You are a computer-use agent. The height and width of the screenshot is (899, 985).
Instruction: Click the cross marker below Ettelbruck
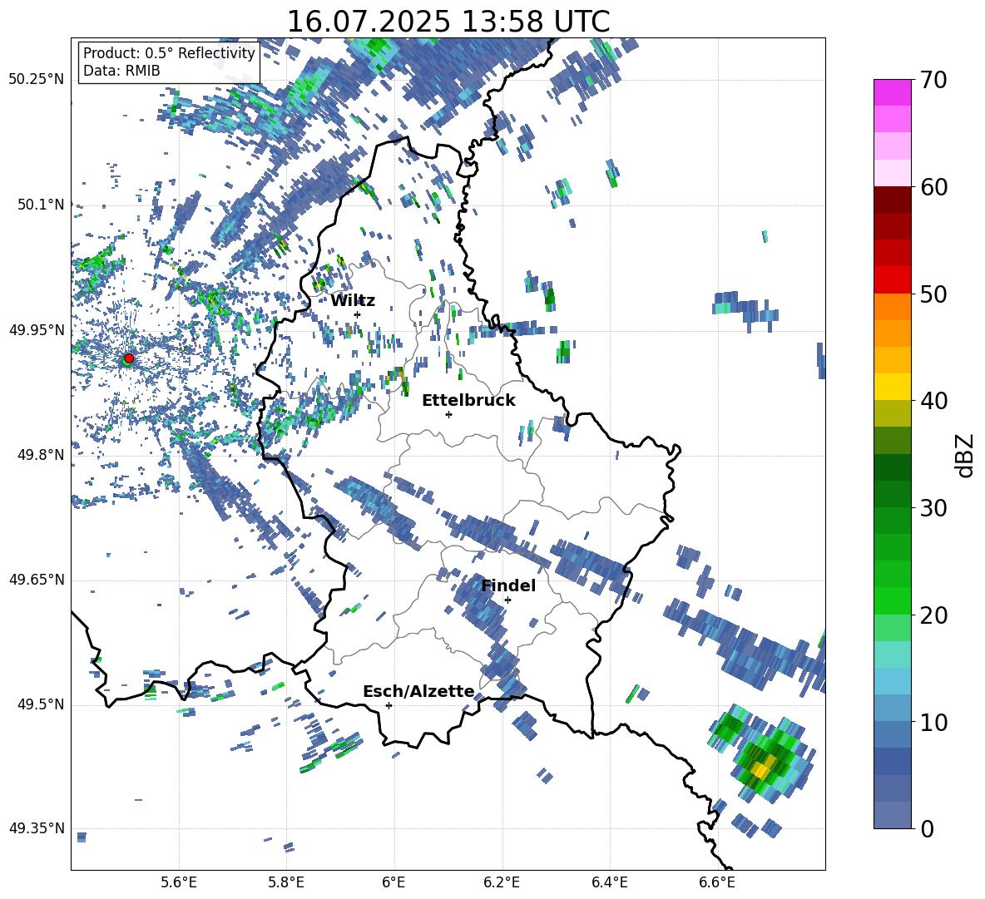pos(448,414)
